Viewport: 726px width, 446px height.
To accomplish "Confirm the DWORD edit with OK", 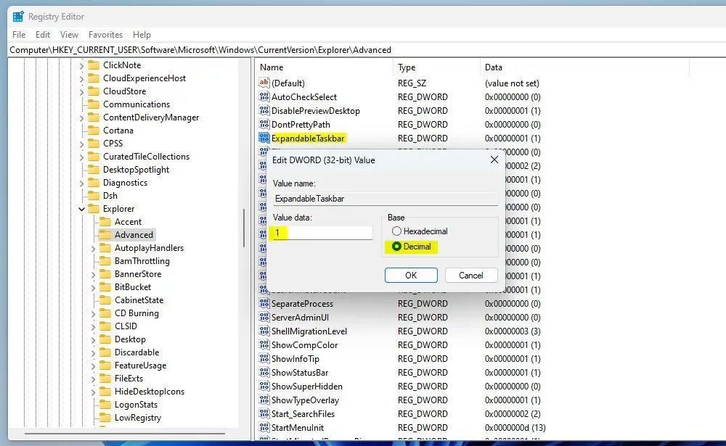I will pyautogui.click(x=411, y=276).
